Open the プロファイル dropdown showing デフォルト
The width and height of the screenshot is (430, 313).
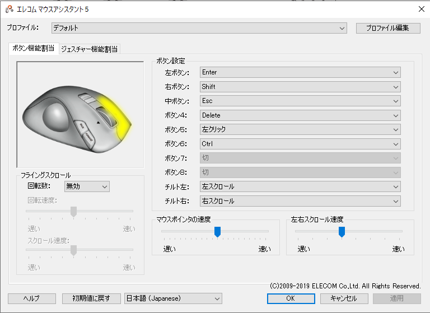(199, 28)
